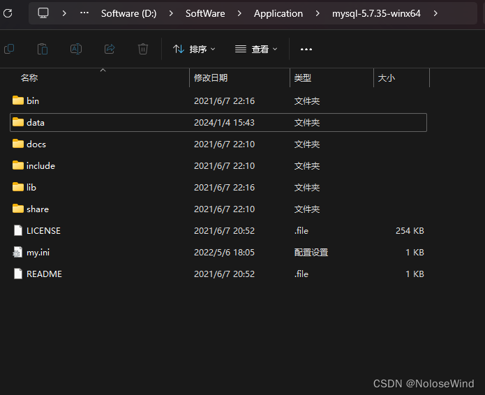Click the 2022/5/6 18:05 date cell
This screenshot has width=485, height=395.
coord(224,253)
